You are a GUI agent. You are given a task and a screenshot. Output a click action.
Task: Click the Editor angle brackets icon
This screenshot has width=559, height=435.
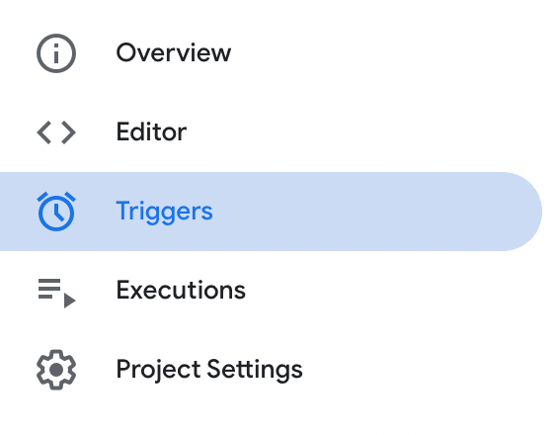(x=56, y=132)
